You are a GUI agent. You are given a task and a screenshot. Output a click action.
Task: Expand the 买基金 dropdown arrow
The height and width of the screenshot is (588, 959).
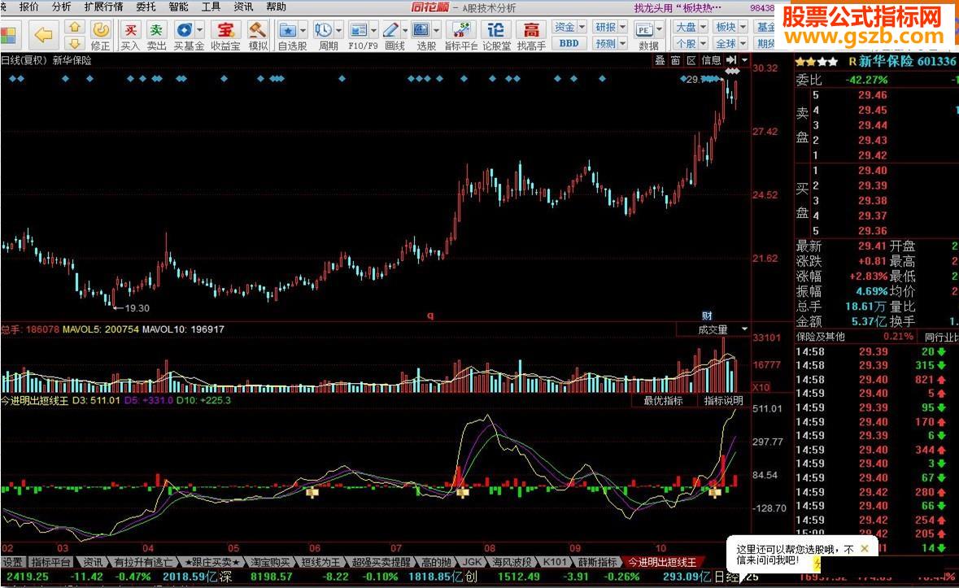click(x=200, y=29)
